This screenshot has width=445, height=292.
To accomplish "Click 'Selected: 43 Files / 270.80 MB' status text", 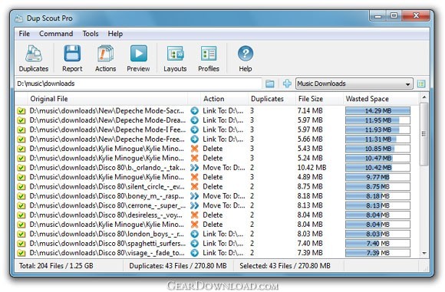I will click(285, 266).
